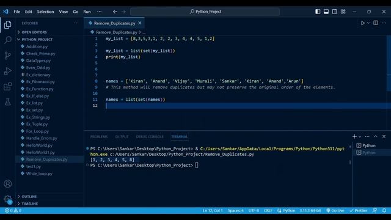This screenshot has width=391, height=220.
Task: Open the Extensions view
Action: tap(7, 87)
